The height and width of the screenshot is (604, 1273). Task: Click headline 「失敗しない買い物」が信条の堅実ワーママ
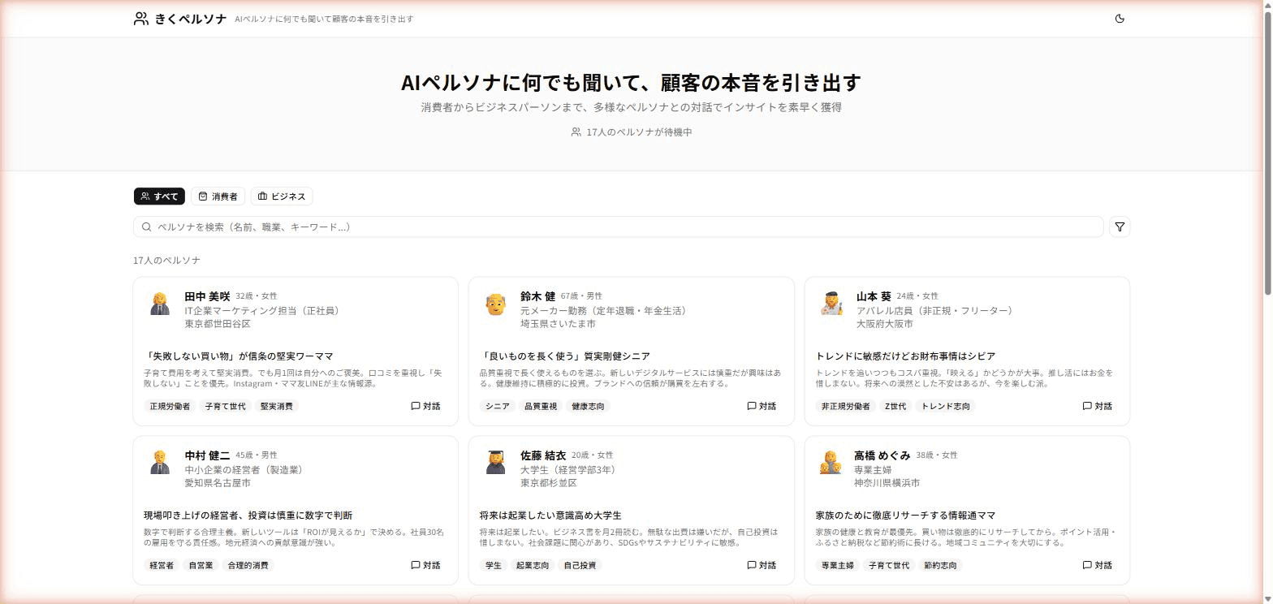coord(239,356)
